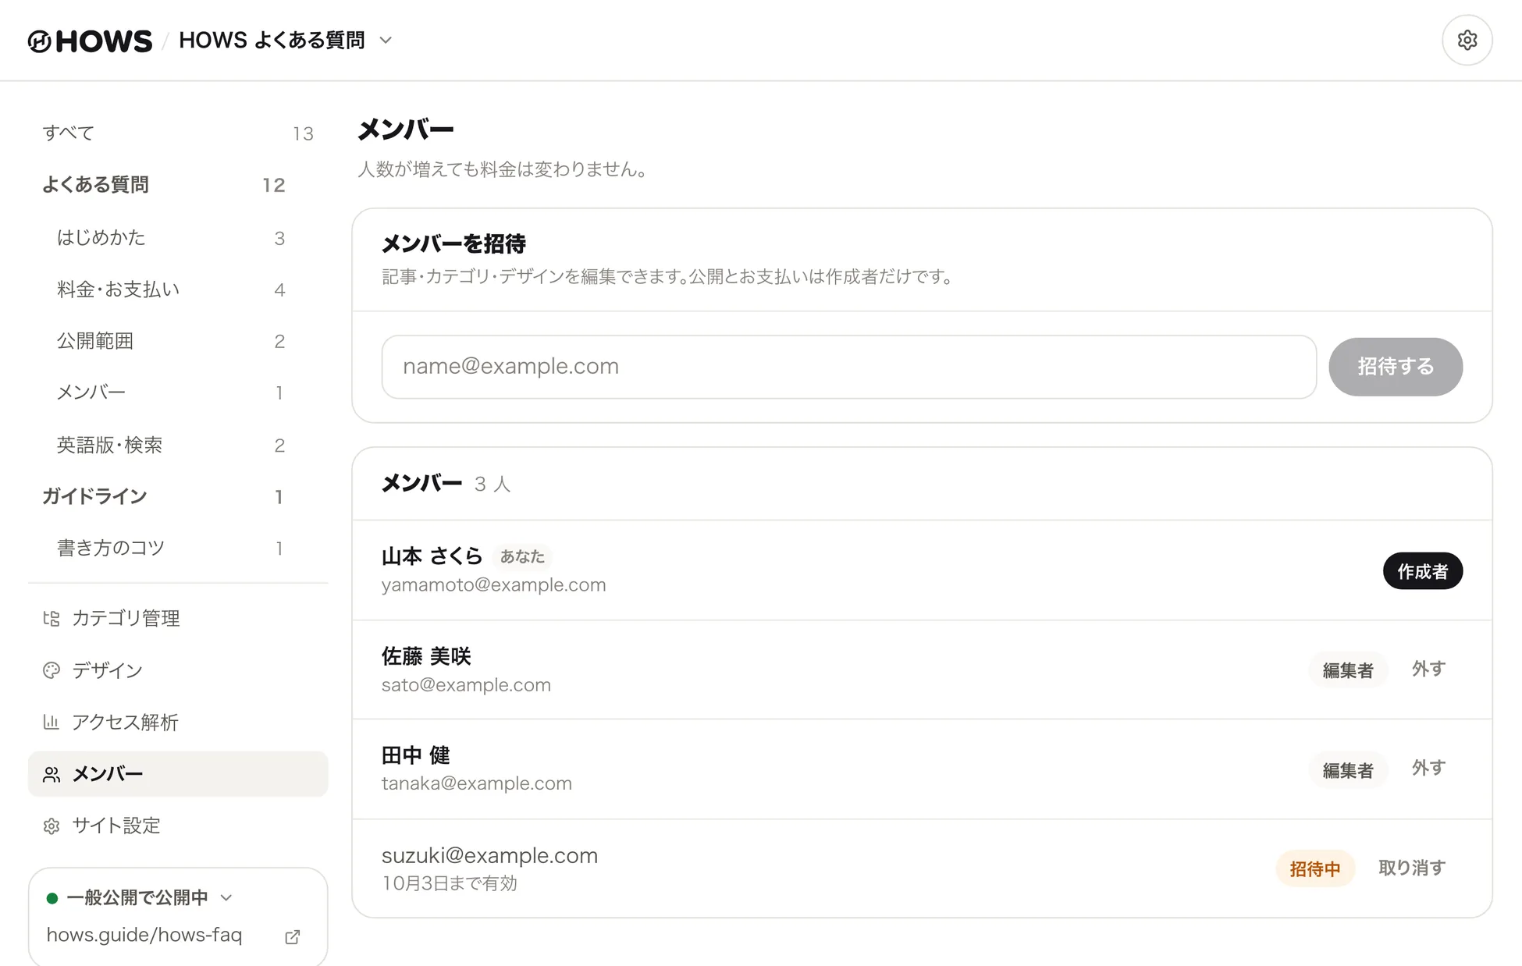
Task: Click the メンバー people icon in sidebar
Action: point(52,774)
